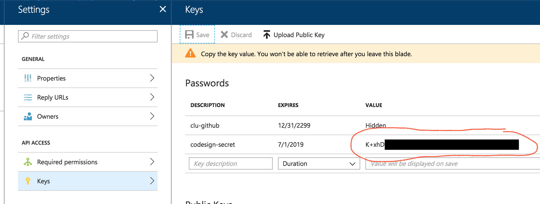Select the codesign-secret description cell
540x204 pixels.
pyautogui.click(x=213, y=144)
